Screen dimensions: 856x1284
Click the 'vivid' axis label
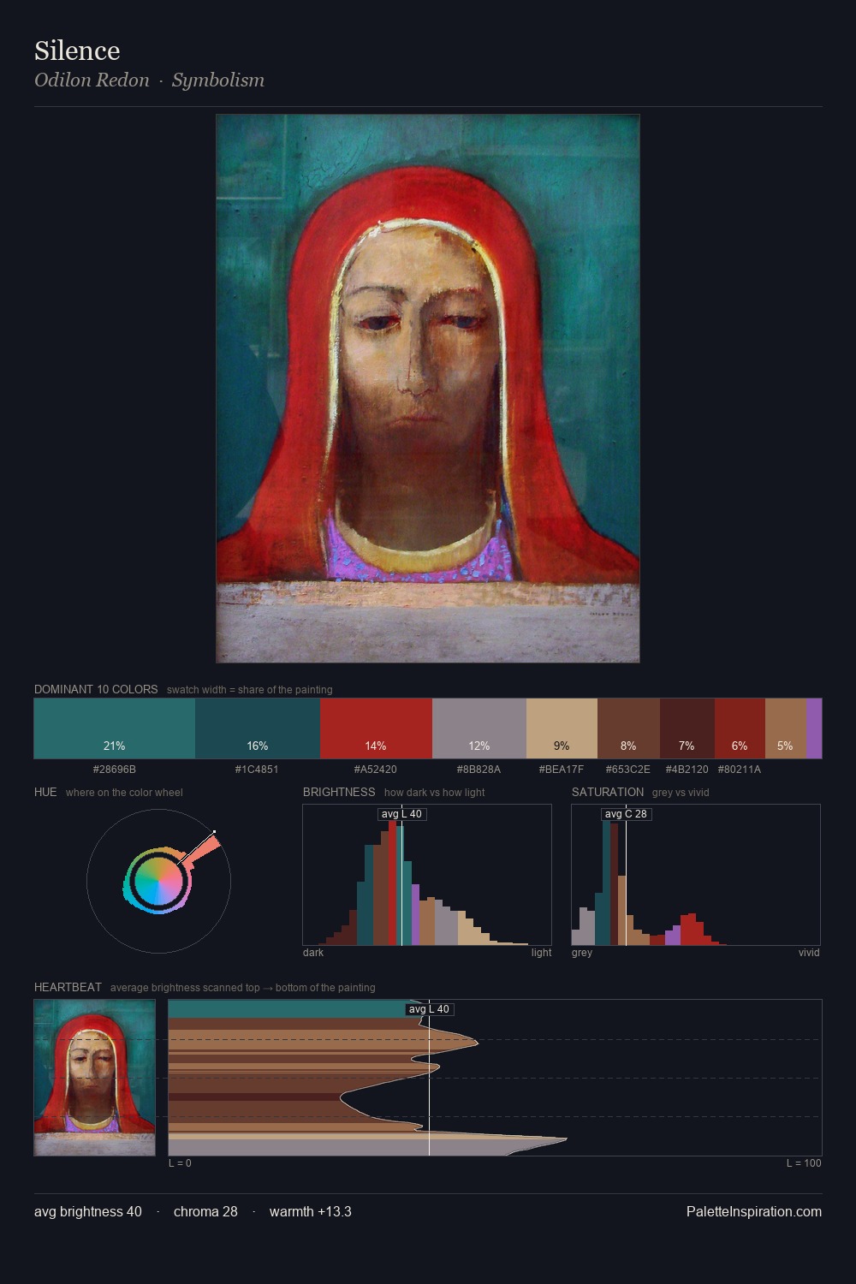click(809, 953)
